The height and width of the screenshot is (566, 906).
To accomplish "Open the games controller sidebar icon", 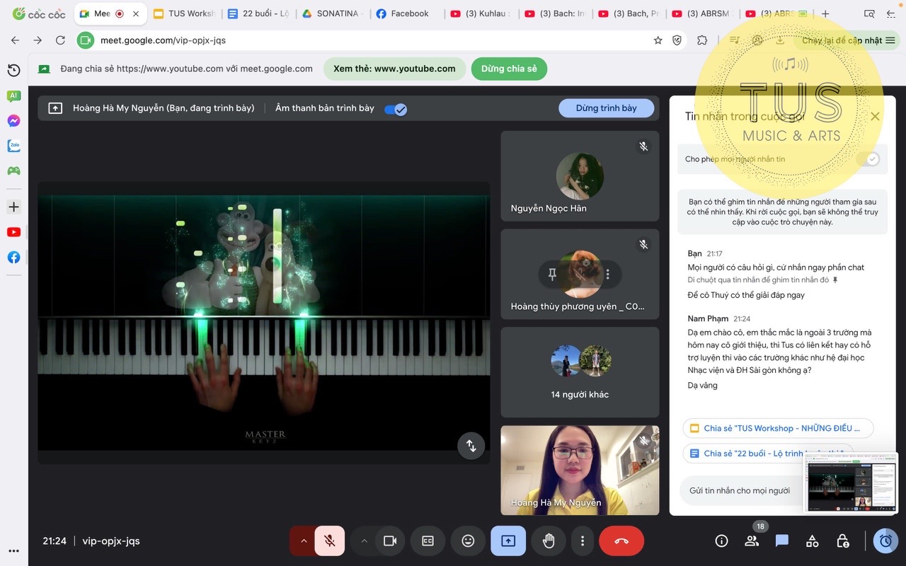I will click(x=13, y=171).
